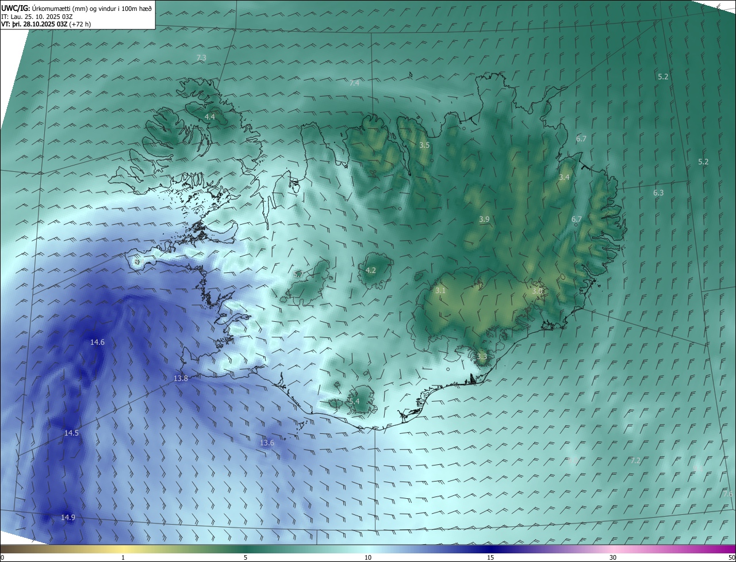
Task: Click the 14.9 precipitation value label
Action: pyautogui.click(x=68, y=518)
